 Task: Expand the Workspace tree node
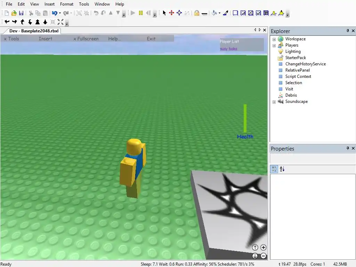click(274, 39)
